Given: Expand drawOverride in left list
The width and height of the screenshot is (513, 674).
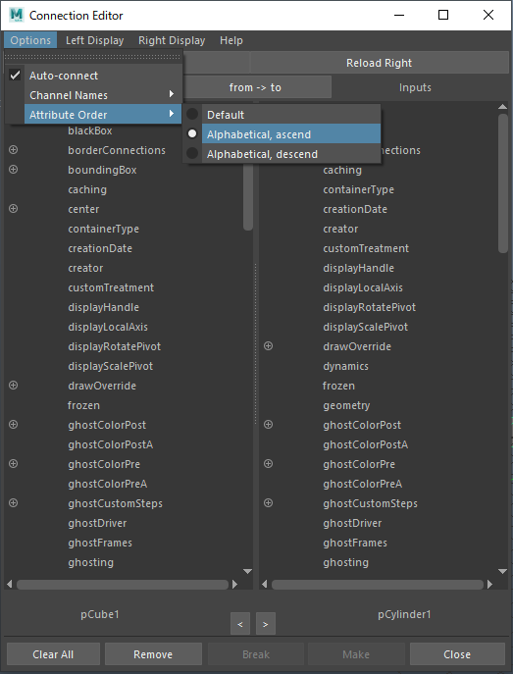Looking at the screenshot, I should [14, 386].
